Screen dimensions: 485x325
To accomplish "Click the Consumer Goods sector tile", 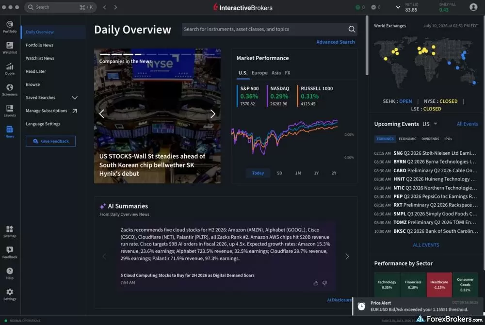I will (x=465, y=285).
